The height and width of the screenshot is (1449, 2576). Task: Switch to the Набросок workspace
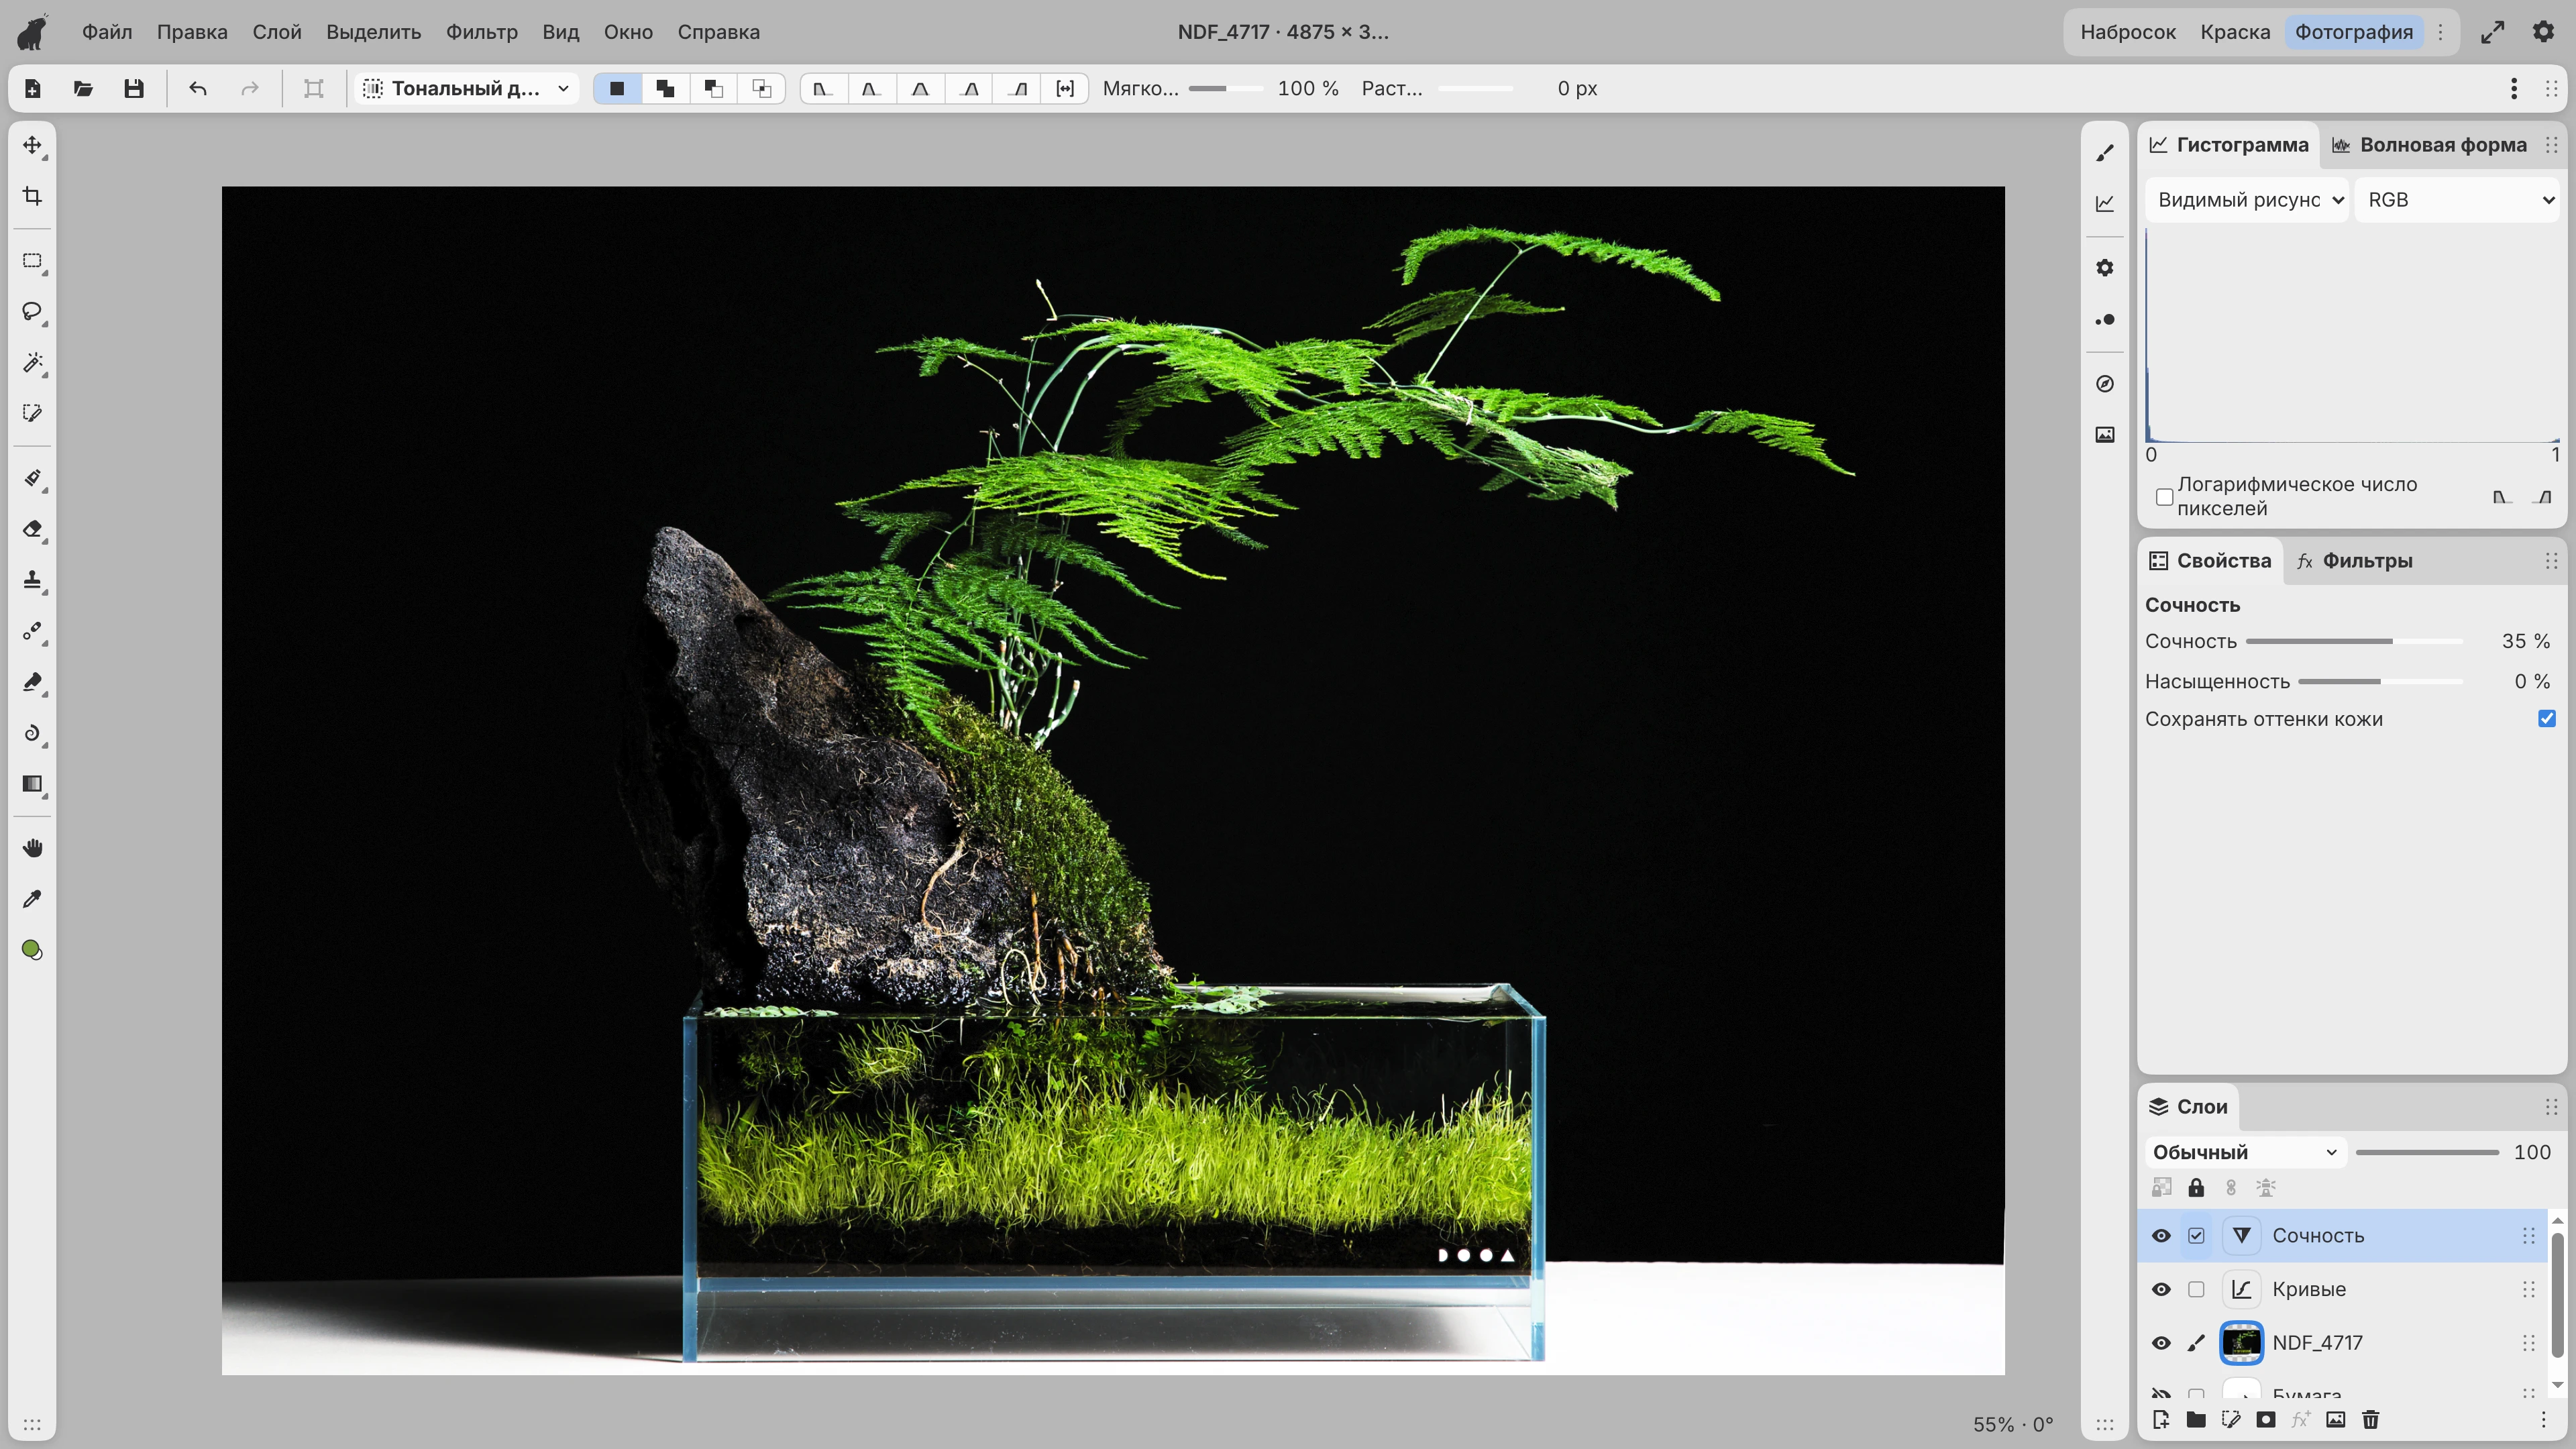click(x=2128, y=32)
